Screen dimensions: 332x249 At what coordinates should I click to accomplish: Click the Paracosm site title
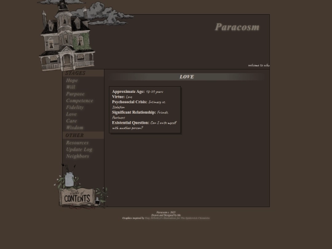(x=237, y=27)
